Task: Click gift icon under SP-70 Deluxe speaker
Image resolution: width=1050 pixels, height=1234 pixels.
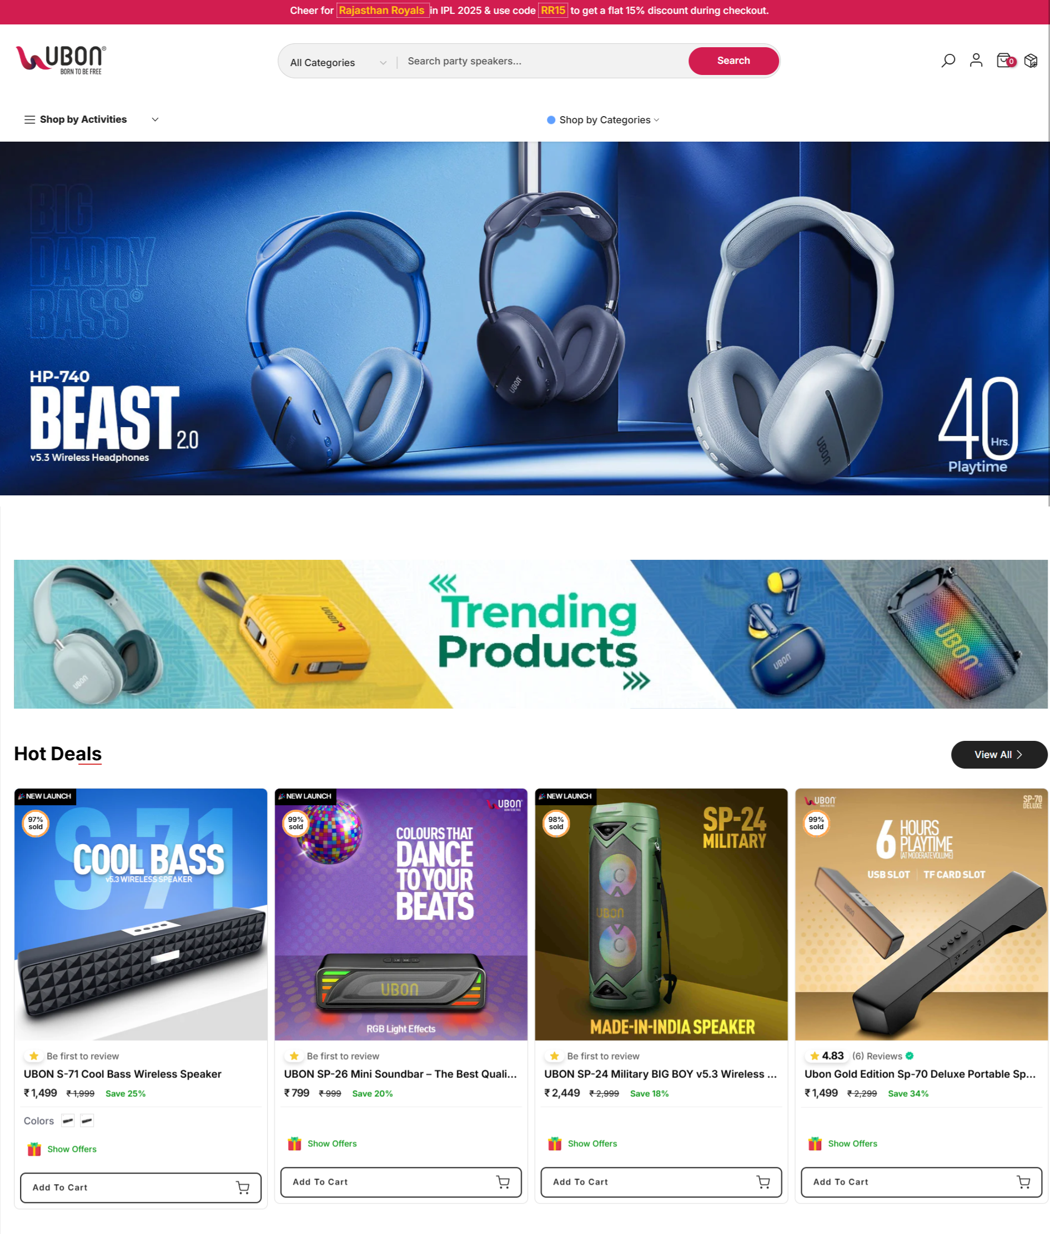Action: 815,1143
